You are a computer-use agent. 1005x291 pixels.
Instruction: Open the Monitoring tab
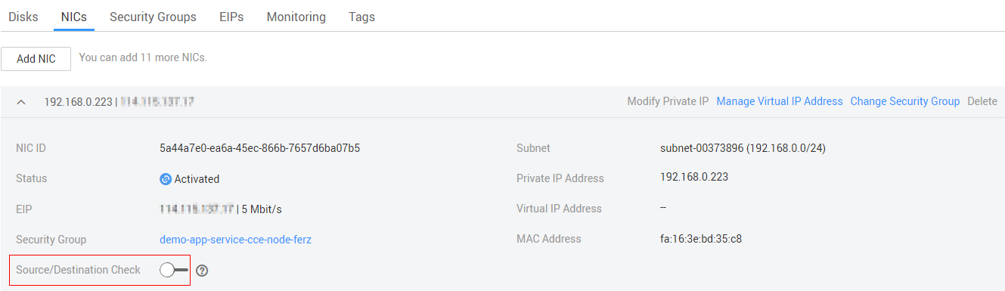[296, 17]
